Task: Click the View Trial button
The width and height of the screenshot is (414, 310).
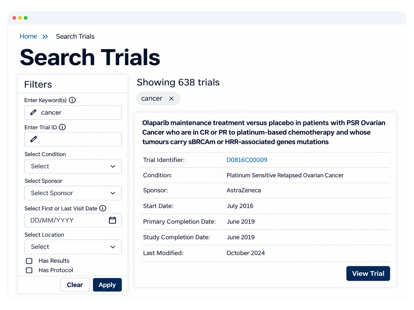Action: click(368, 273)
